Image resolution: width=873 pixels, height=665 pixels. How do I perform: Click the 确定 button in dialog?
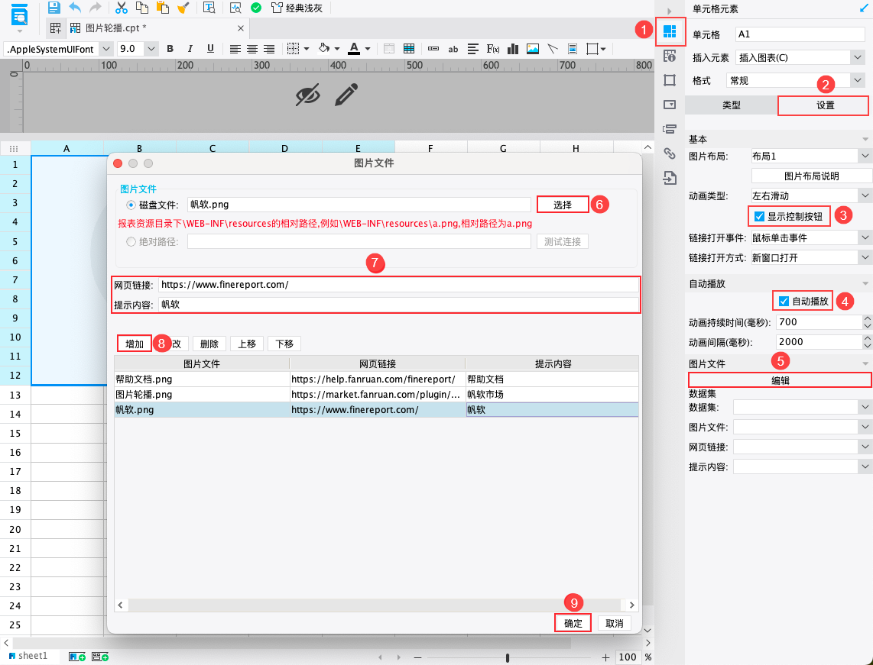573,623
